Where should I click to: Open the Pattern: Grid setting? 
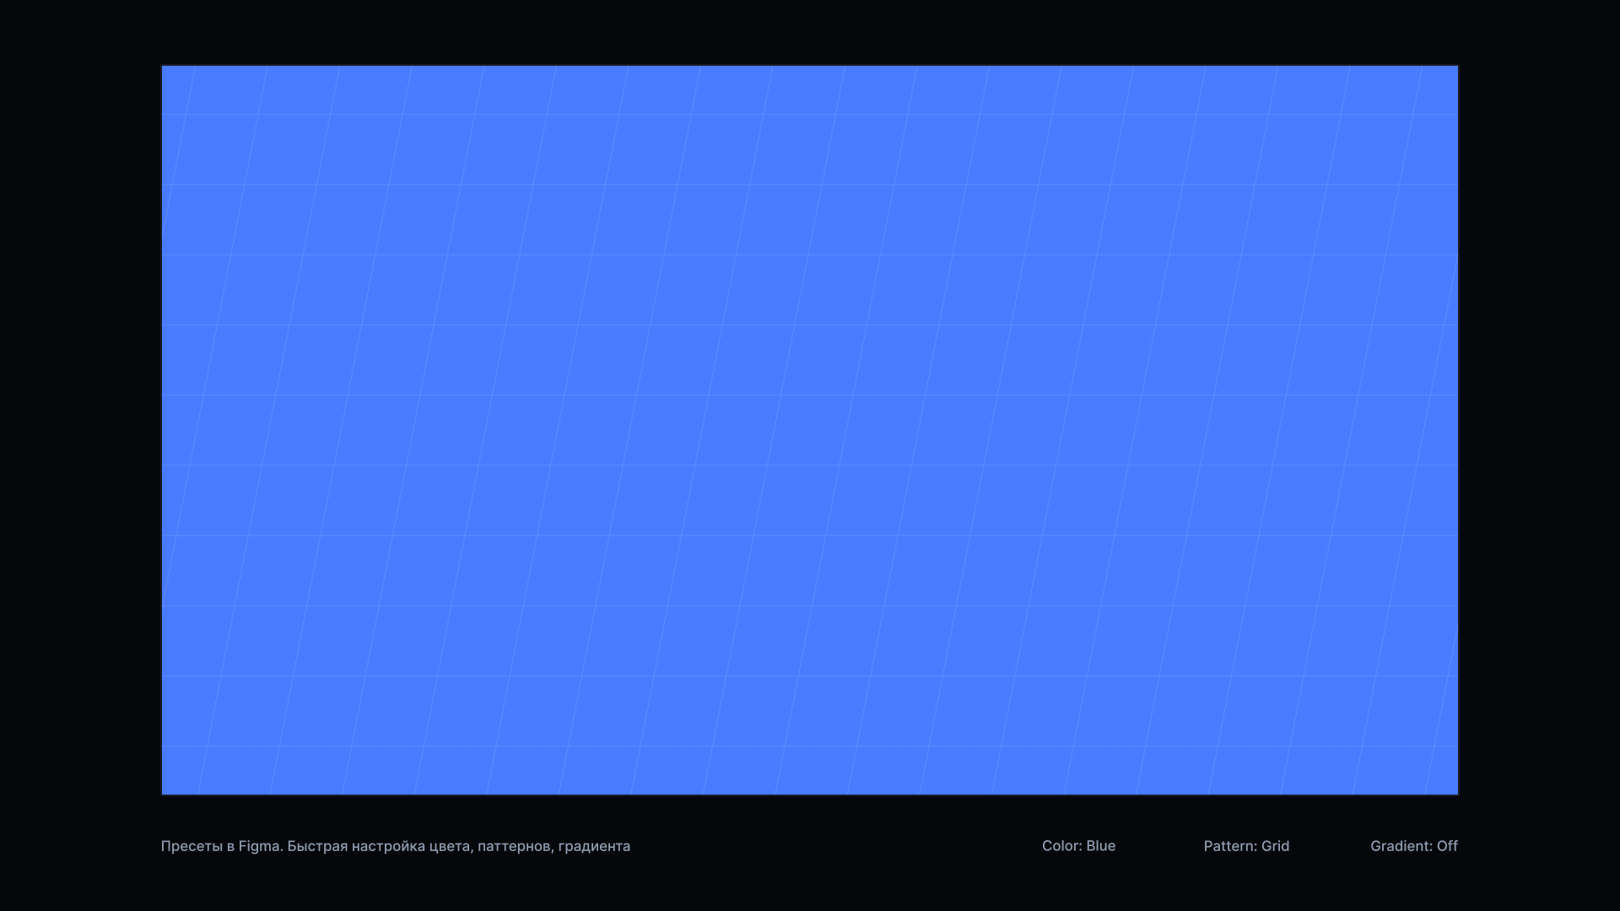click(x=1246, y=846)
